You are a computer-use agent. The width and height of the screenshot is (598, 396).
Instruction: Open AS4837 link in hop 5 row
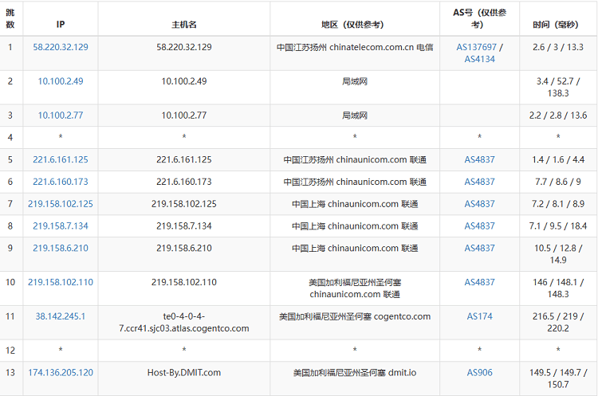coord(479,159)
